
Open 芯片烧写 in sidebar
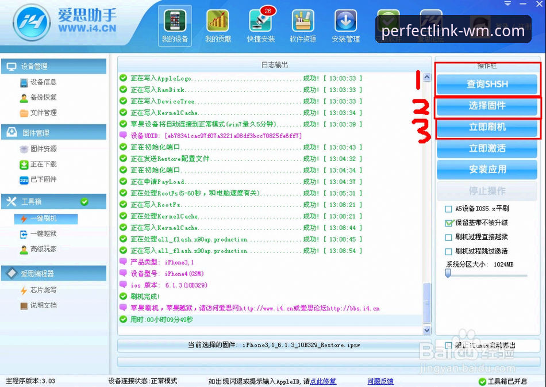[39, 290]
